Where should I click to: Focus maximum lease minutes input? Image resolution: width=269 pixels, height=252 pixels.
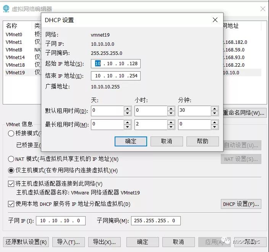coord(194,125)
